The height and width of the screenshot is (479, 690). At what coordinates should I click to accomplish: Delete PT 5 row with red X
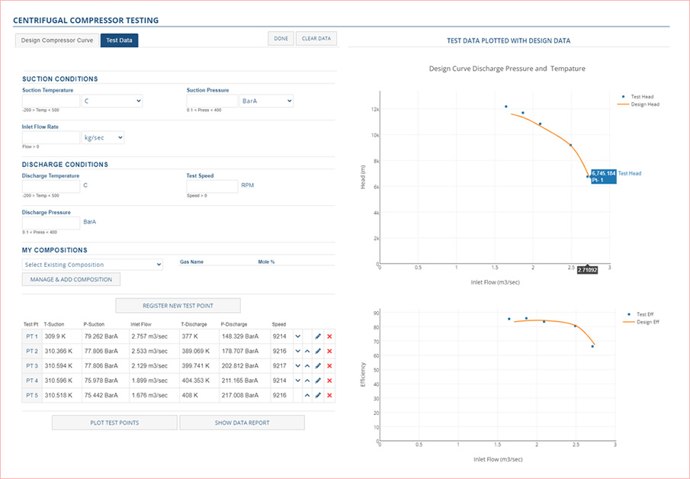[329, 395]
